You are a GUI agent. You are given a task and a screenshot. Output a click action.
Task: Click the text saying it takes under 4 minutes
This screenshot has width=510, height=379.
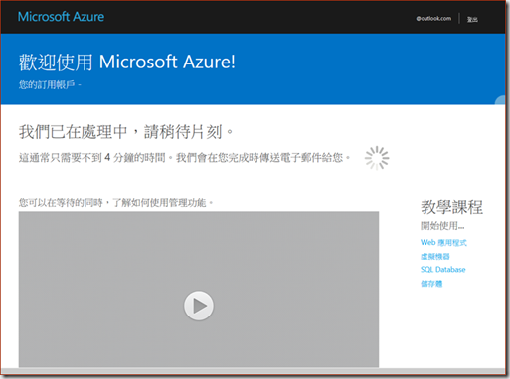[184, 158]
